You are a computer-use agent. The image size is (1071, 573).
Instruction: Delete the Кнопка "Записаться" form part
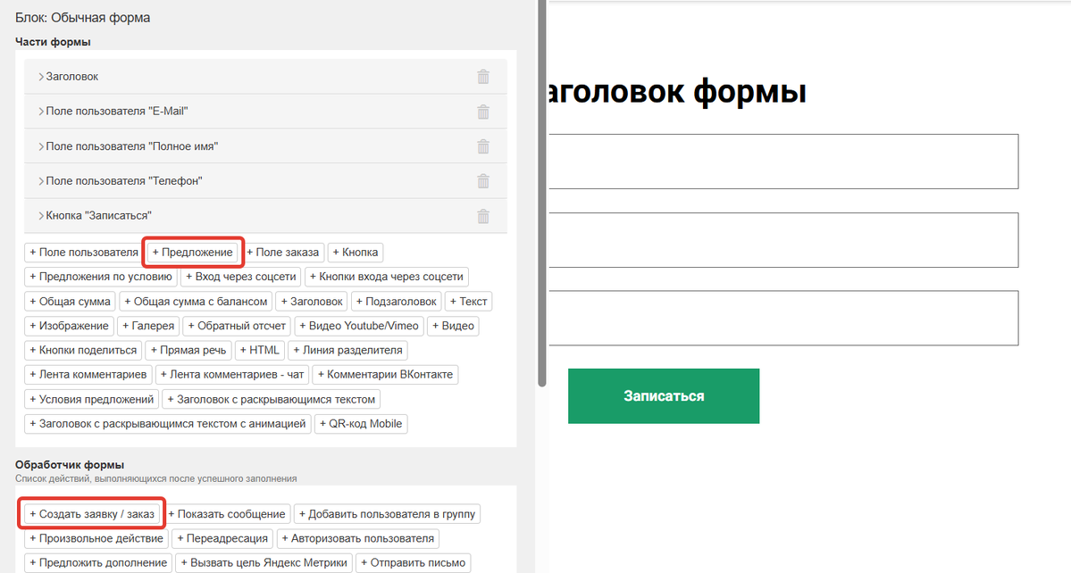(x=482, y=215)
